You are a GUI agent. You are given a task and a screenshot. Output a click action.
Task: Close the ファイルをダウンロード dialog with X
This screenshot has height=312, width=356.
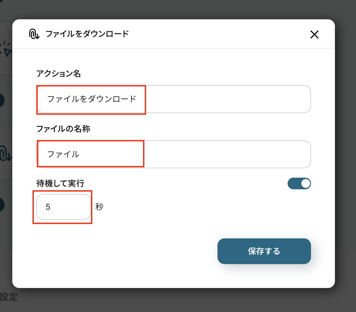(x=314, y=34)
